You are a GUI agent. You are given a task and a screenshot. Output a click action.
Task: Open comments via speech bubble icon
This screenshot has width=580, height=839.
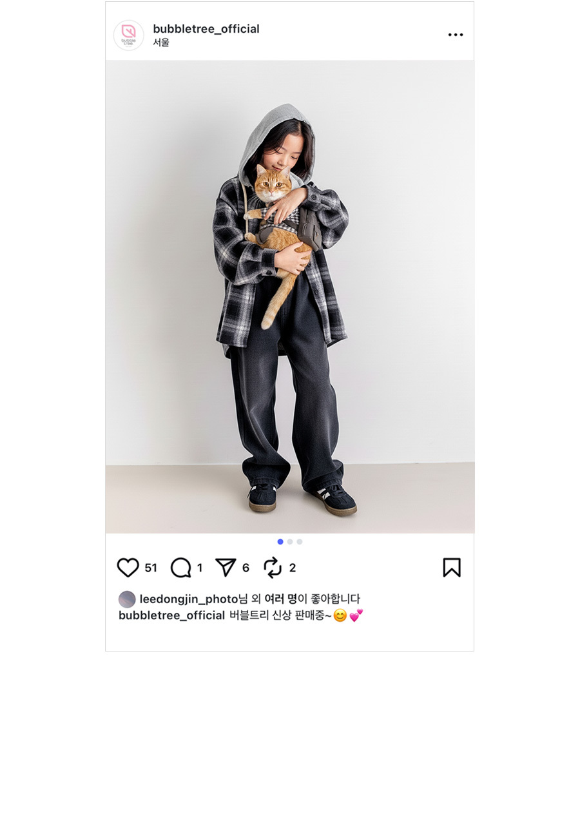[x=181, y=568]
